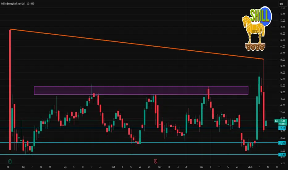
Task: Click the tall red candle at July 23
Action: click(10, 90)
